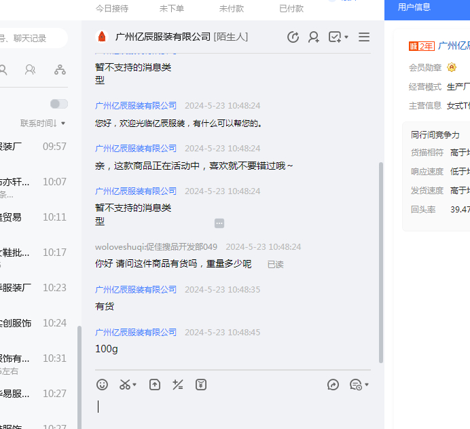This screenshot has width=470, height=429.
Task: Click the add contact person icon
Action: [x=314, y=37]
